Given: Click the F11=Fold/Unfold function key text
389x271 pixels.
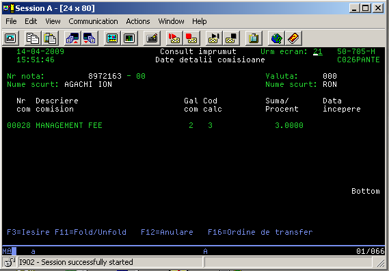Looking at the screenshot, I should pyautogui.click(x=90, y=232).
